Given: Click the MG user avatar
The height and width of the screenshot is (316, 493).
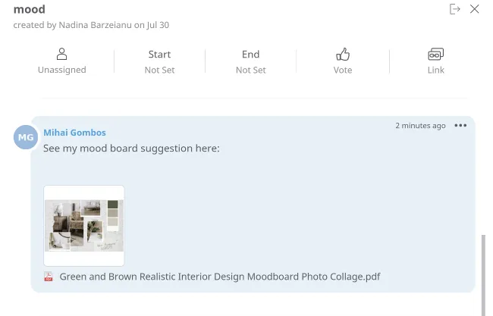Looking at the screenshot, I should [26, 137].
